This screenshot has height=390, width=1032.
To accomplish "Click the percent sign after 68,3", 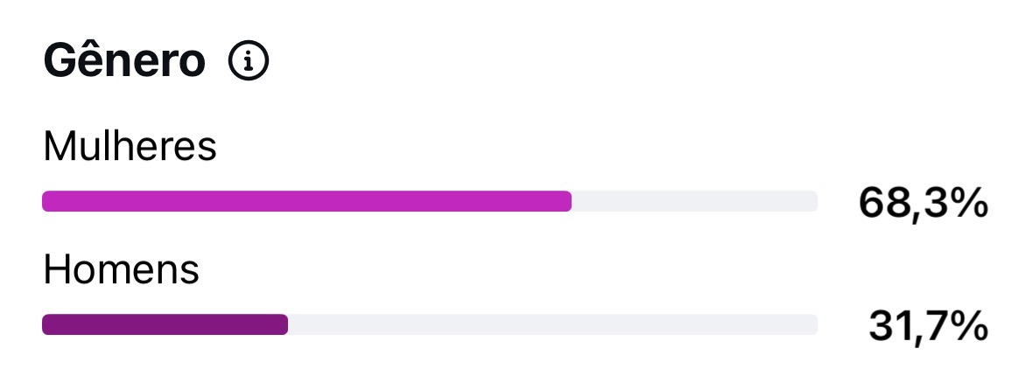I will (969, 202).
